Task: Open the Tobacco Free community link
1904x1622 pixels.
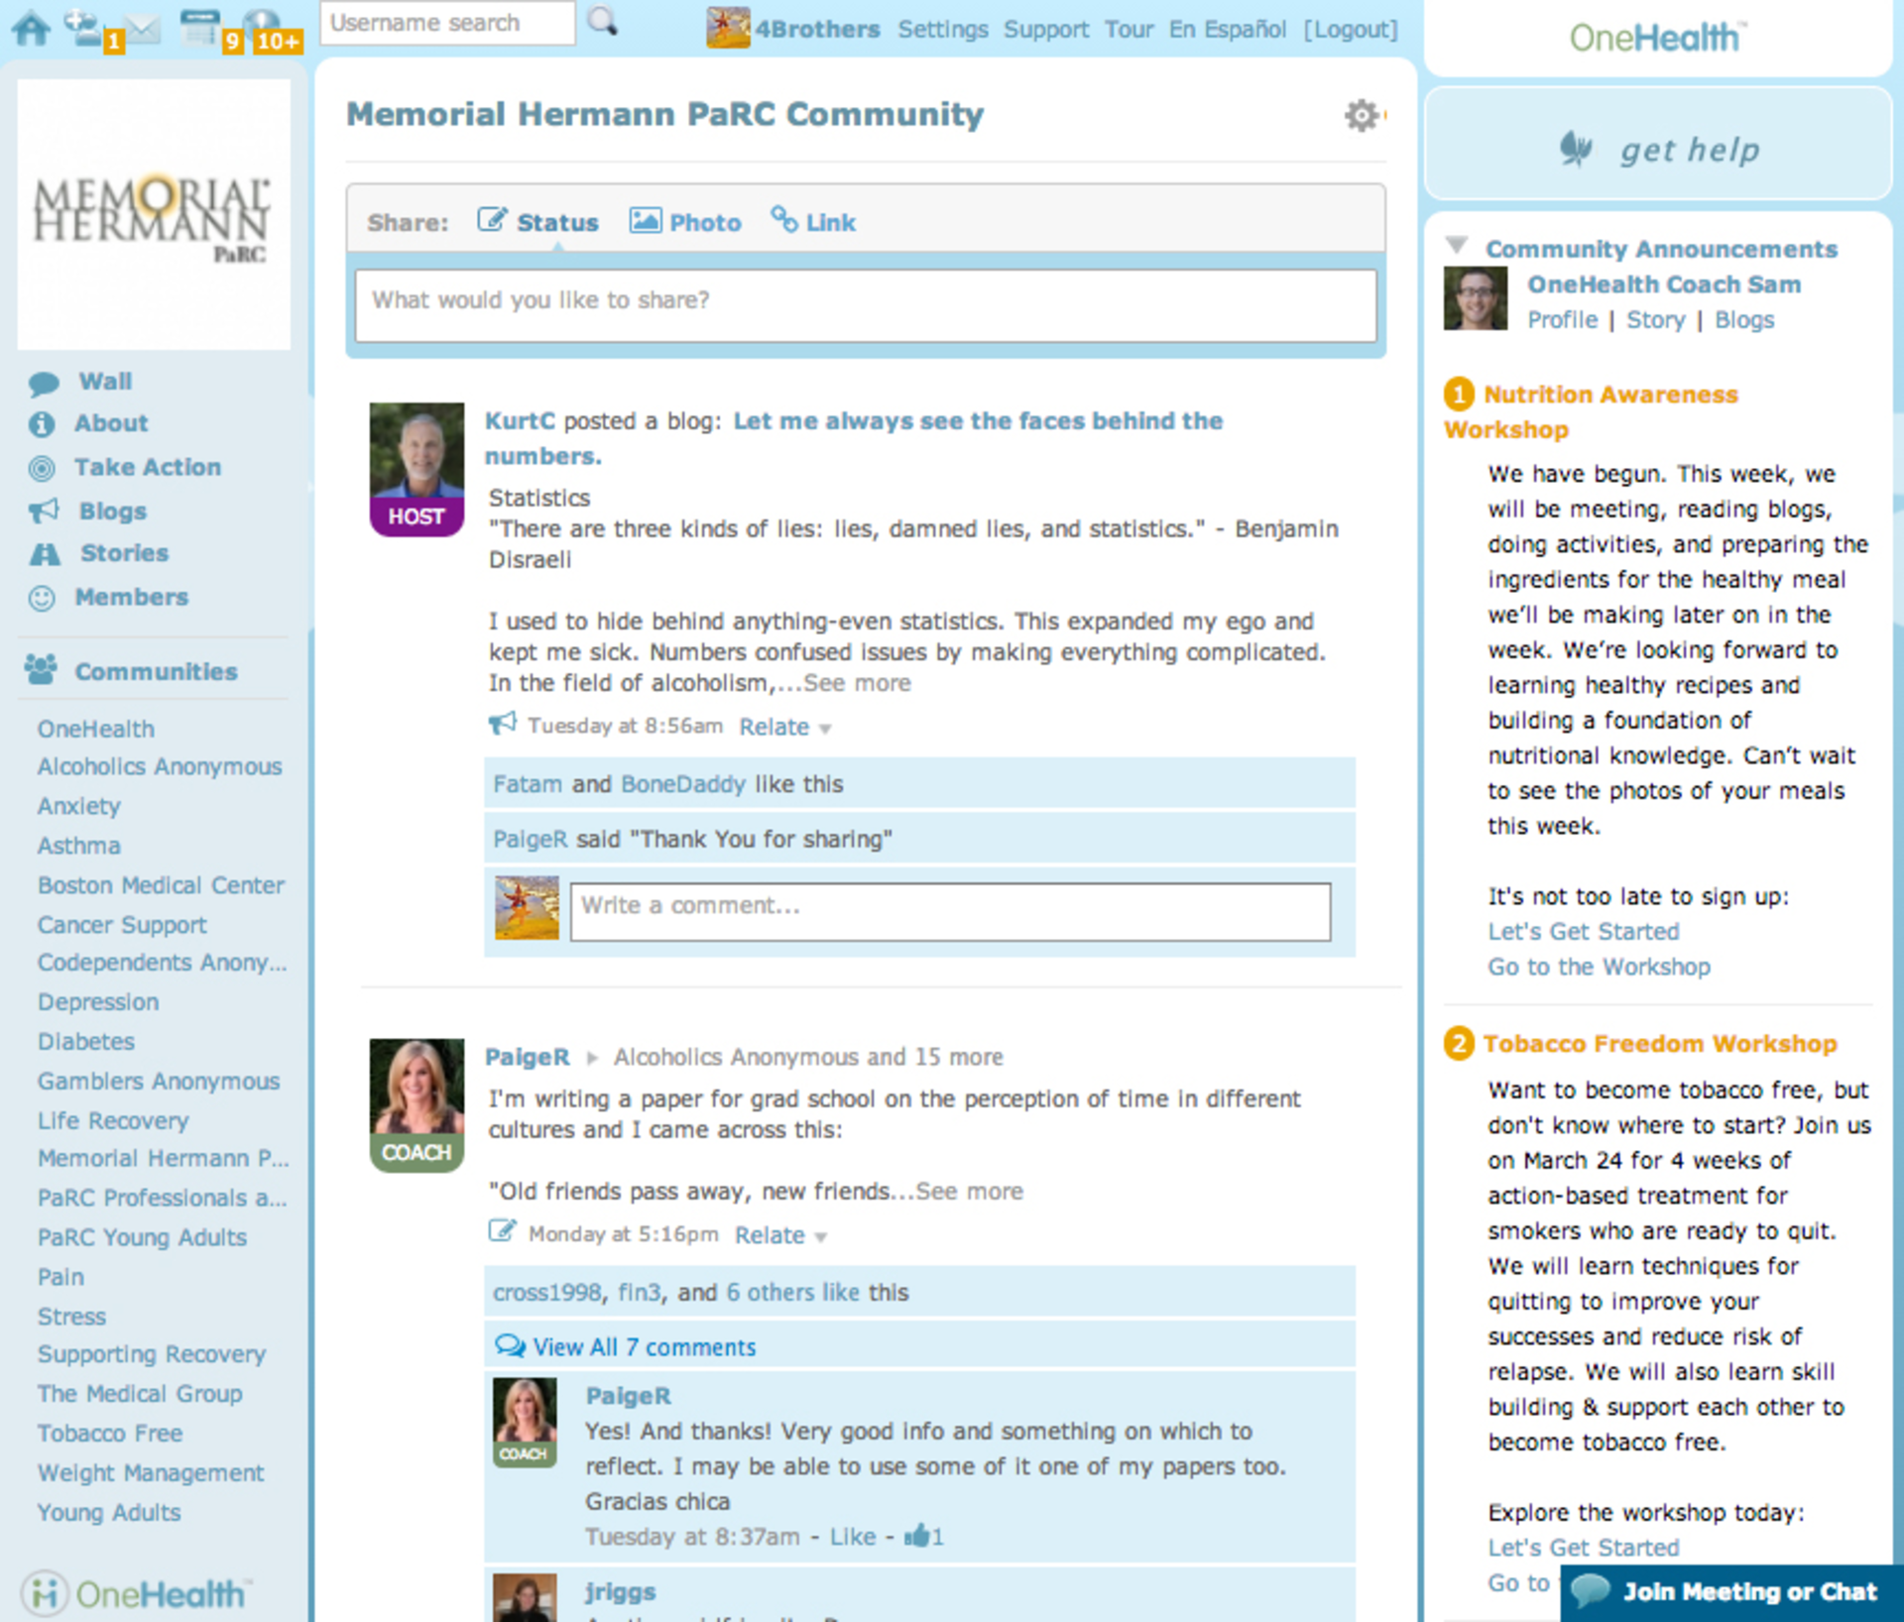Action: pos(109,1433)
